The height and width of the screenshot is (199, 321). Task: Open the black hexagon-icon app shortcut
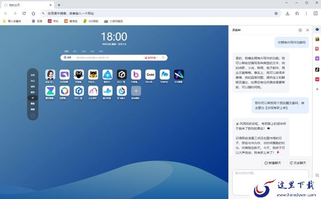(122, 75)
